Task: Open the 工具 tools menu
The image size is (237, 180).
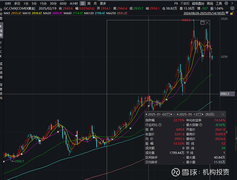Action: coord(219,3)
